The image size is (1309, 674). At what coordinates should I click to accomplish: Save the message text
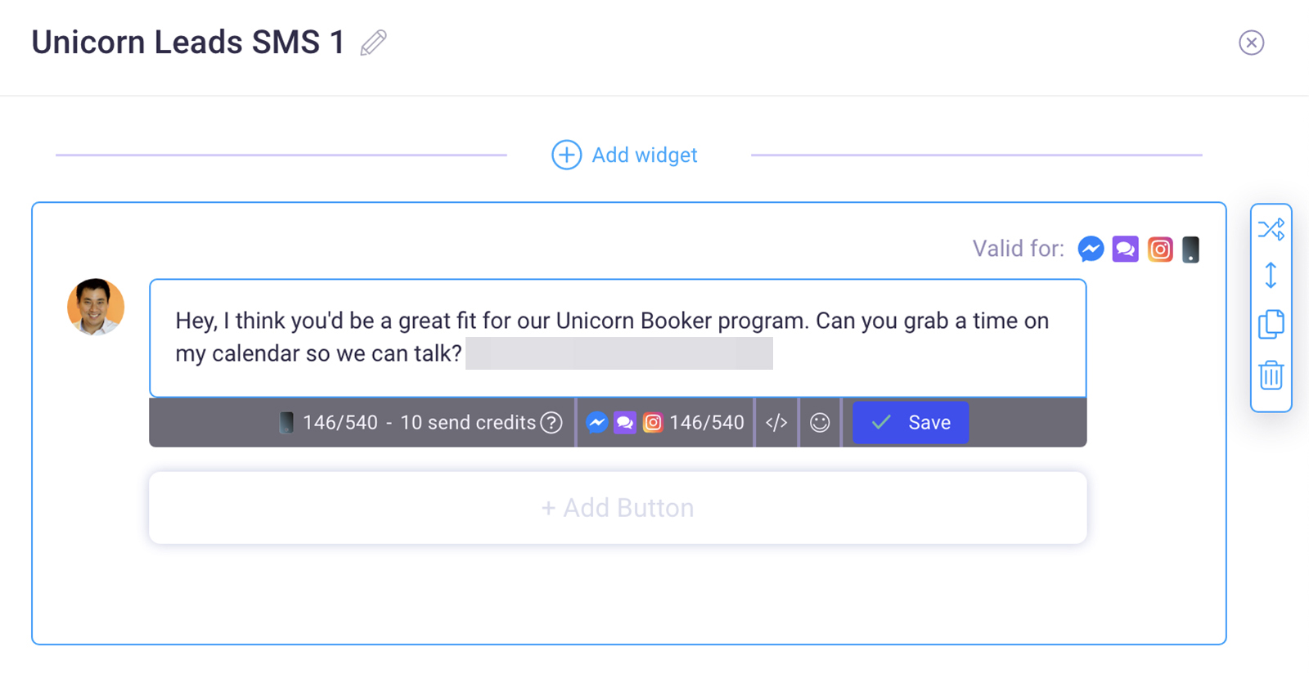click(x=911, y=422)
